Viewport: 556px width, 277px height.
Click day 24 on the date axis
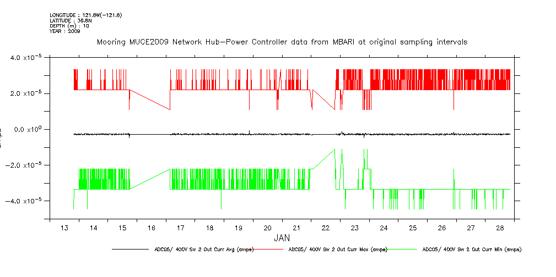384,228
